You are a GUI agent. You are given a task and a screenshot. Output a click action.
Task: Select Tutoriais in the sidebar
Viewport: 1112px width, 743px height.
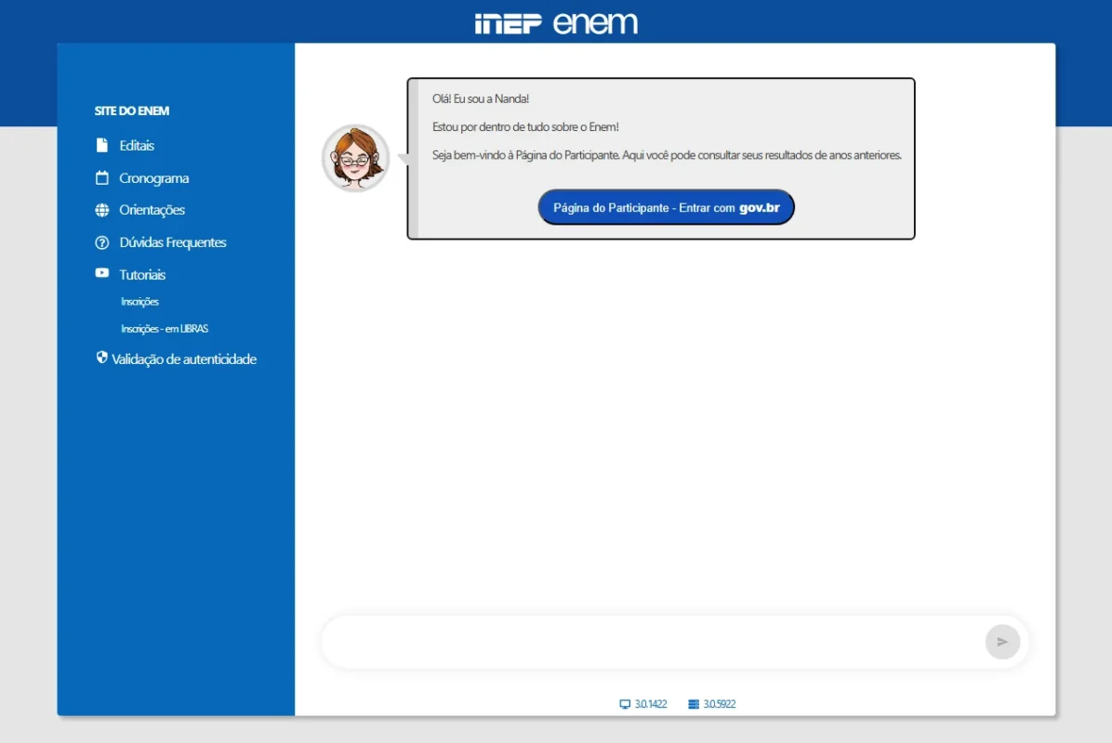142,274
